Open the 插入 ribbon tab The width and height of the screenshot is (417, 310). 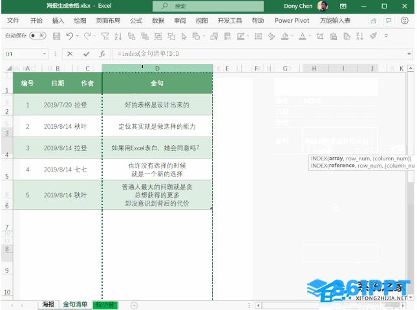click(58, 21)
